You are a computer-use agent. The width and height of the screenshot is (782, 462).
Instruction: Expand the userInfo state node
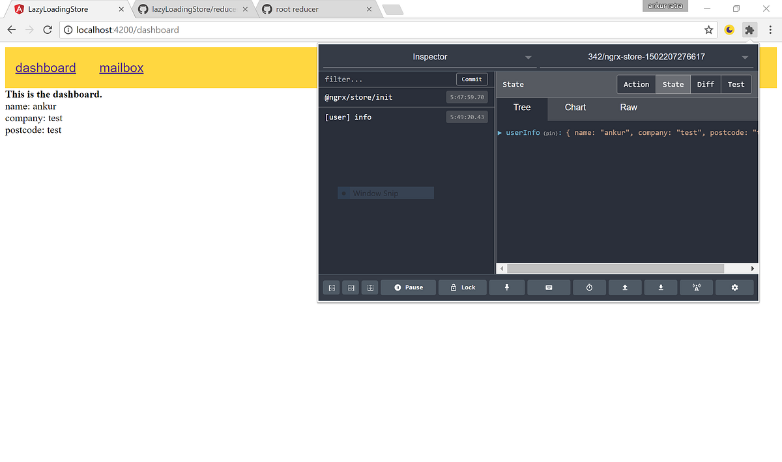tap(500, 132)
